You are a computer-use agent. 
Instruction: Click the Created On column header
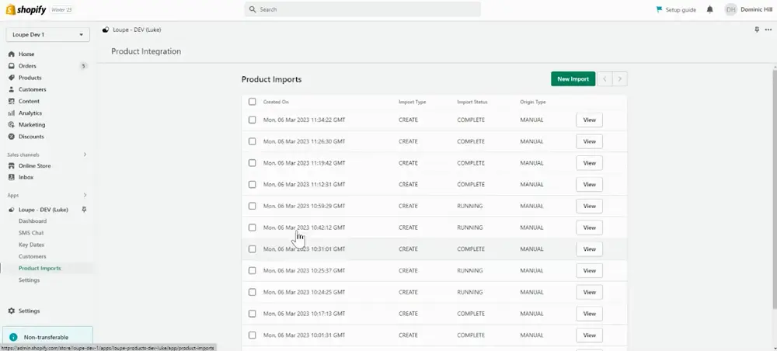(276, 102)
